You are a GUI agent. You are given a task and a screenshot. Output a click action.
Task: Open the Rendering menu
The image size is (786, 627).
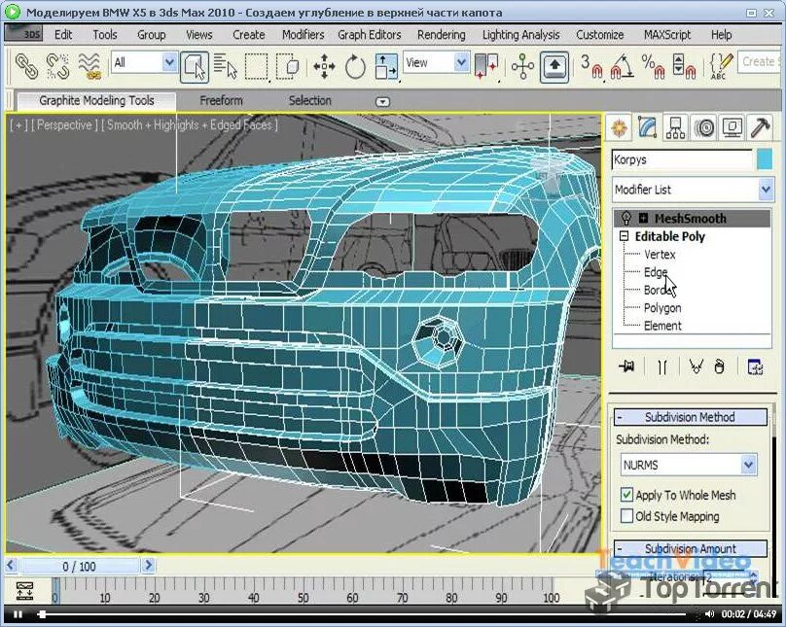click(x=441, y=35)
